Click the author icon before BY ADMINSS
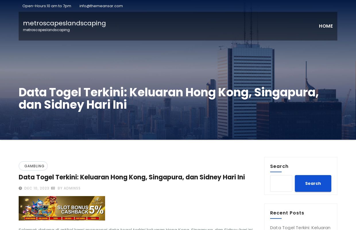Screen dimensions: 356x230 [x=53, y=188]
